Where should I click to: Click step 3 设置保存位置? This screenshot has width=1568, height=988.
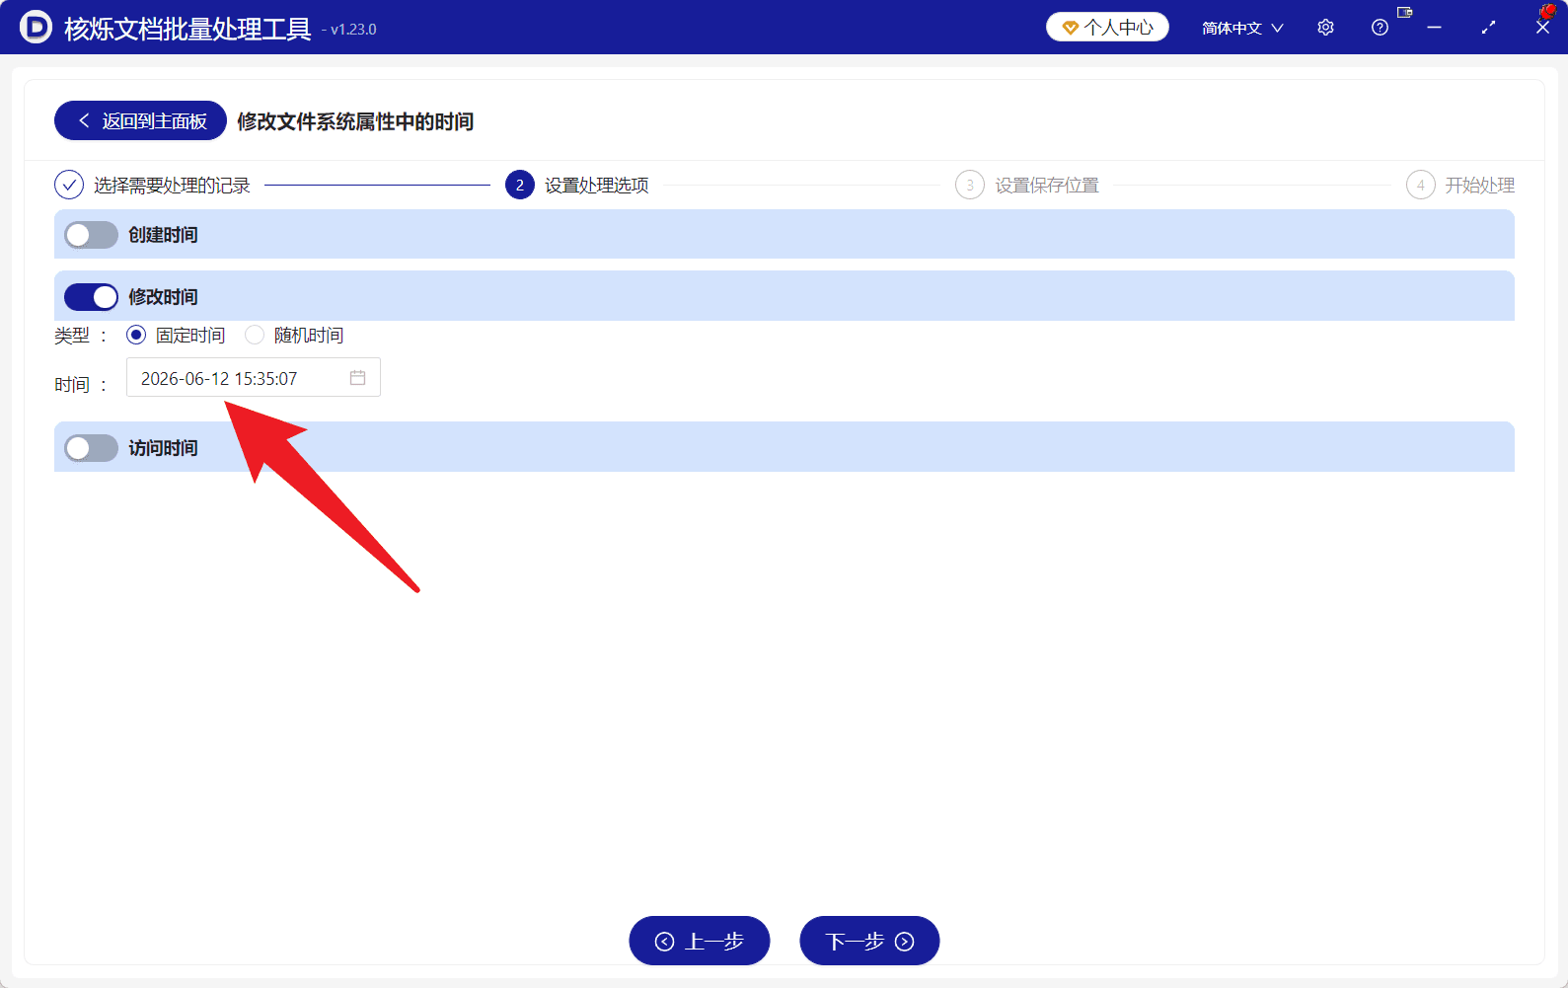coord(1027,185)
